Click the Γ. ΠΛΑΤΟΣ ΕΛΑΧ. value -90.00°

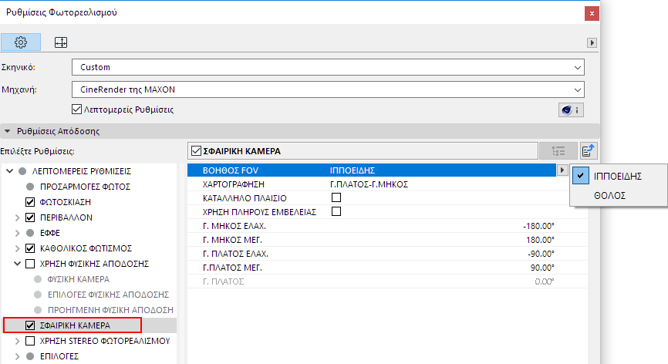[541, 254]
